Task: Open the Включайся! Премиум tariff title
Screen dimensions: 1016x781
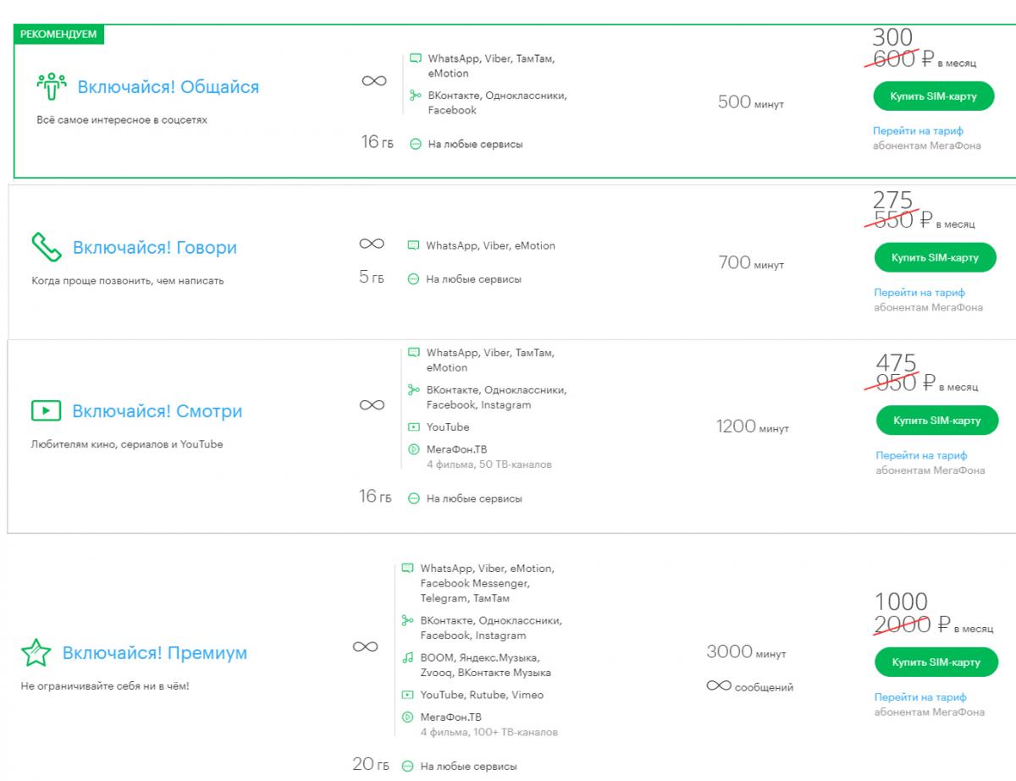Action: tap(154, 653)
